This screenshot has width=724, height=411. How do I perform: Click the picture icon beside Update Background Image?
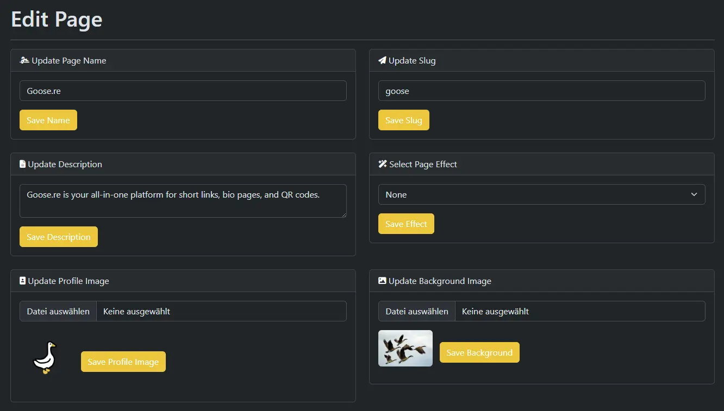click(382, 281)
